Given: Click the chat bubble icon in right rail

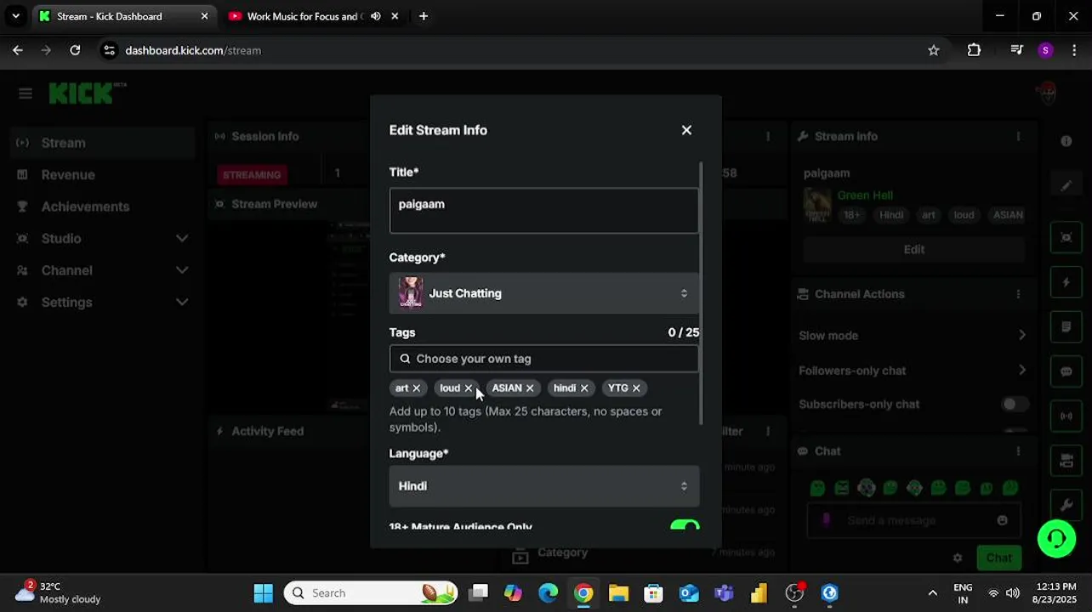Looking at the screenshot, I should 1066,371.
